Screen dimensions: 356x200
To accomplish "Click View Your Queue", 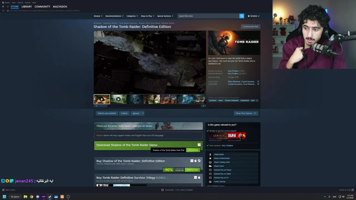I will click(x=246, y=113).
